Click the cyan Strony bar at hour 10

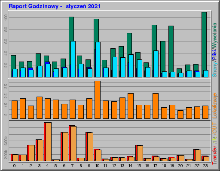pos(98,59)
